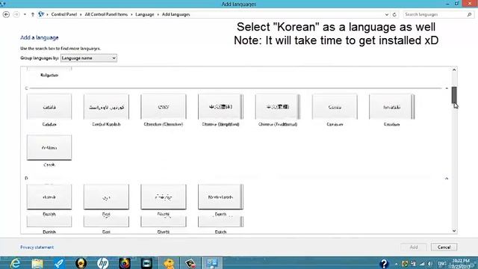The width and height of the screenshot is (478, 269).
Task: Open the HP app in taskbar
Action: [x=103, y=263]
